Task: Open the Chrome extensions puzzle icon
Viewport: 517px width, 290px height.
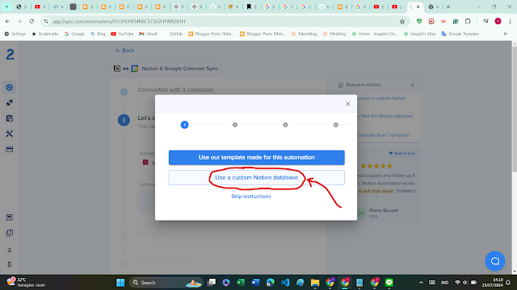Action: 468,22
